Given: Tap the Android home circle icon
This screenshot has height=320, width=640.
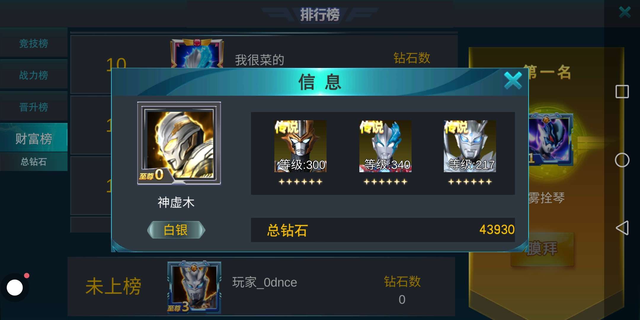Looking at the screenshot, I should tap(622, 160).
